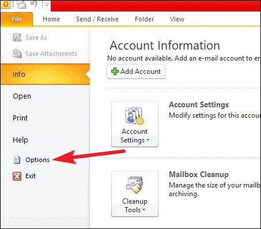
Task: Choose Open from the File menu
Action: tap(22, 96)
